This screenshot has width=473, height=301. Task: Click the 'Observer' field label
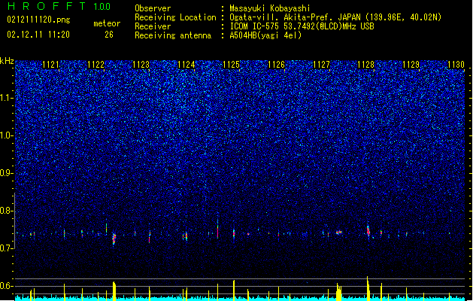point(153,8)
